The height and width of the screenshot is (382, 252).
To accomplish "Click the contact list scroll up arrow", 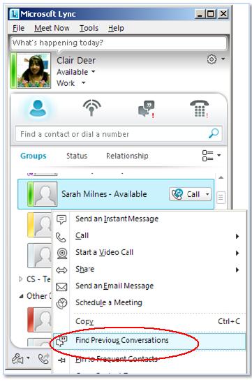I will [221, 177].
